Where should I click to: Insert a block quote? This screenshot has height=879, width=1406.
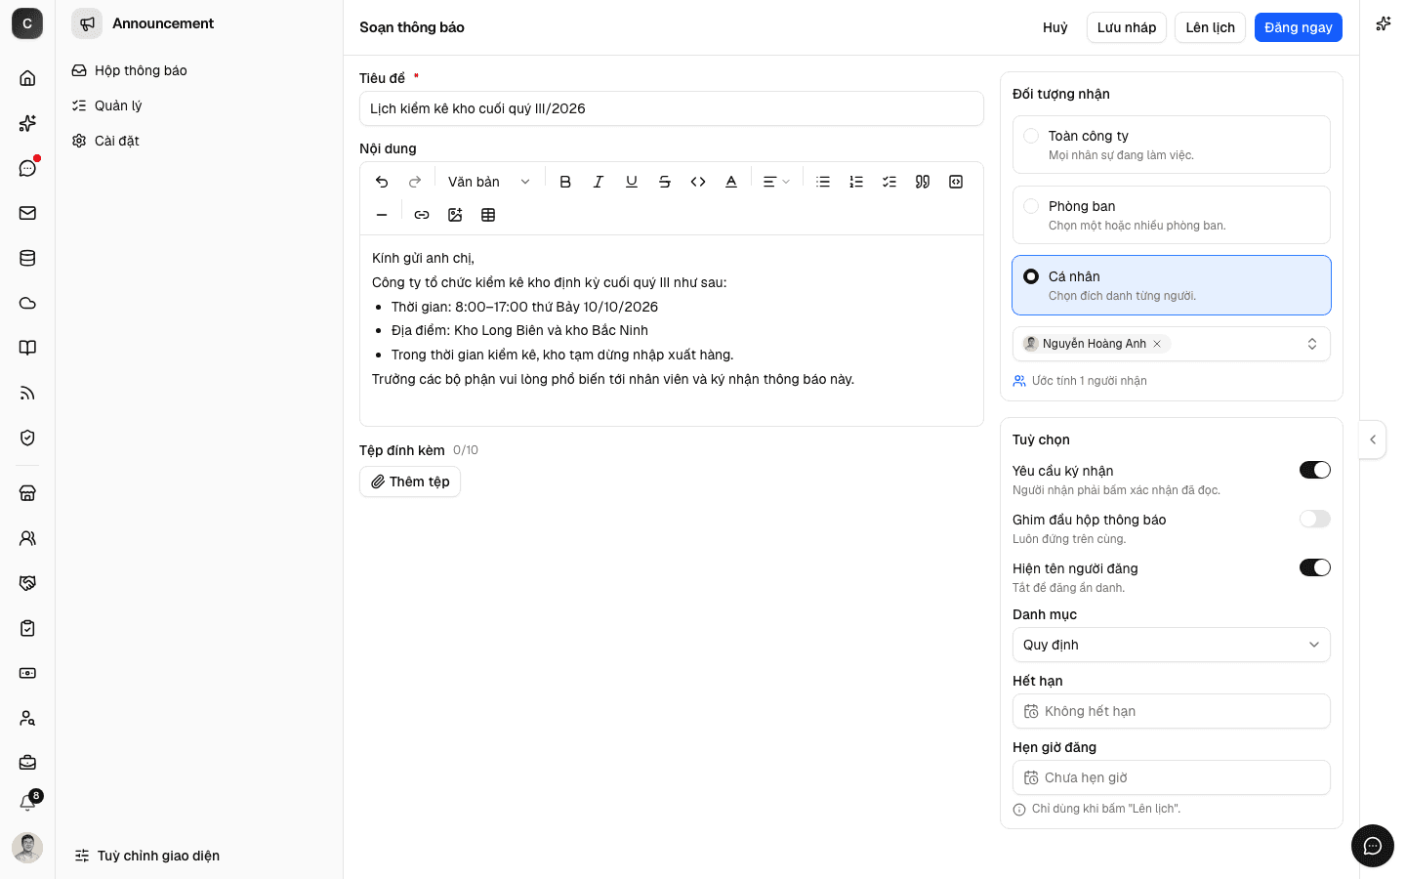923,182
